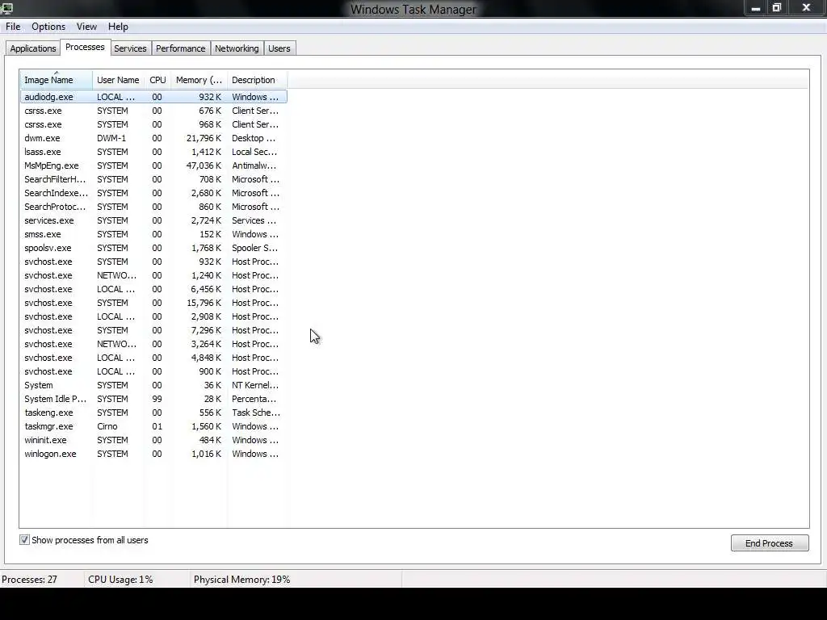
Task: Switch to the Applications tab
Action: tap(32, 48)
